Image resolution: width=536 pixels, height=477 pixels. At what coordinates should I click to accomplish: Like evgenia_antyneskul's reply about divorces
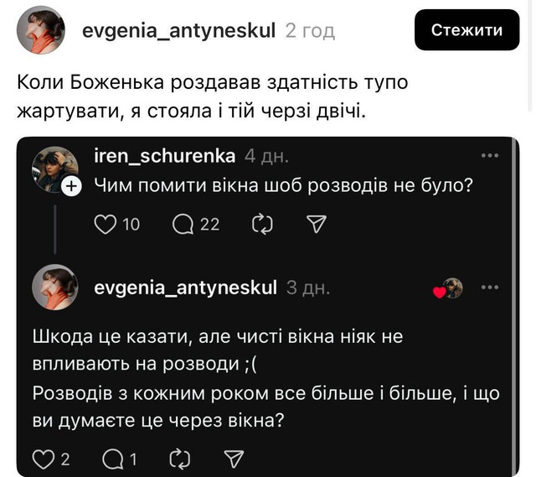tap(42, 459)
